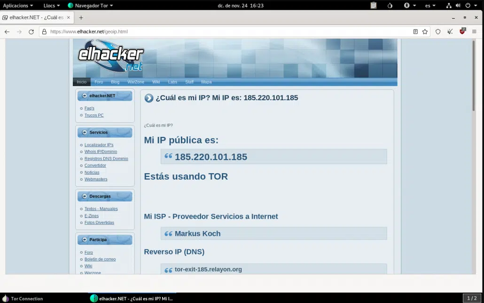The width and height of the screenshot is (484, 303).
Task: Open the Faq's sidebar link
Action: [x=89, y=108]
